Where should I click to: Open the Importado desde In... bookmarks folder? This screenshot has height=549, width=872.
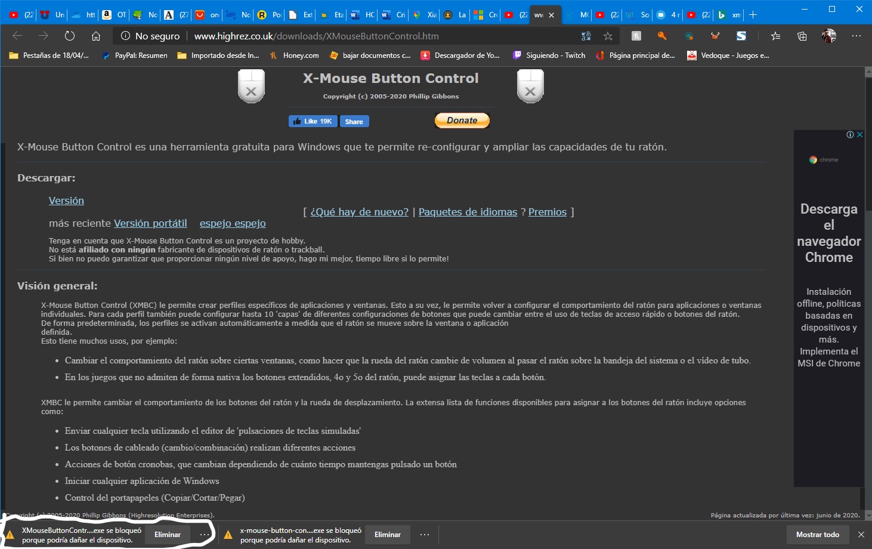(x=218, y=55)
